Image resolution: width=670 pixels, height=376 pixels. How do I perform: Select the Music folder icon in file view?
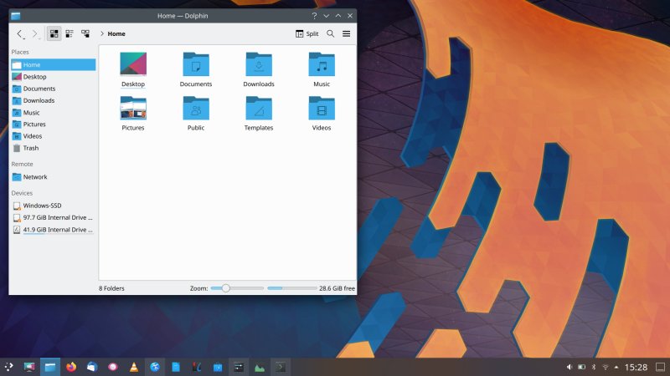(x=322, y=64)
